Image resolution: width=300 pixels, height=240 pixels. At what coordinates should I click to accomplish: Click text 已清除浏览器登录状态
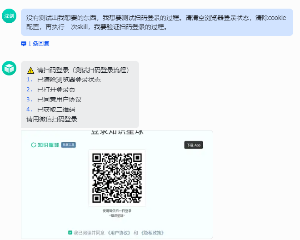click(69, 80)
